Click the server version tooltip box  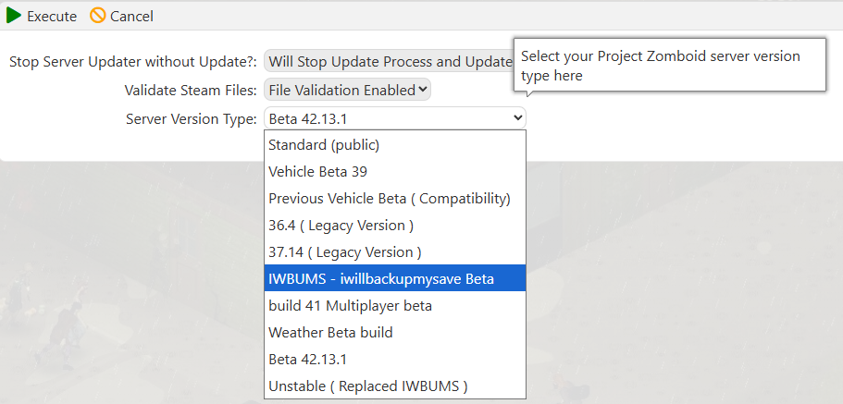[668, 66]
